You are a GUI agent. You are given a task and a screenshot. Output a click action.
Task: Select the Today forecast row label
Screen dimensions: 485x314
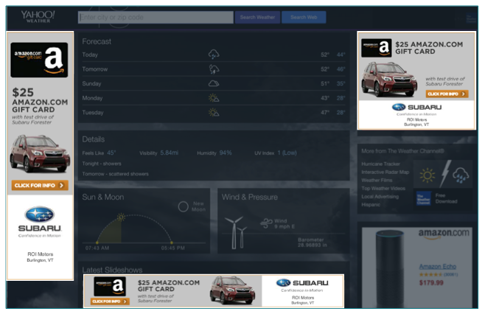90,55
